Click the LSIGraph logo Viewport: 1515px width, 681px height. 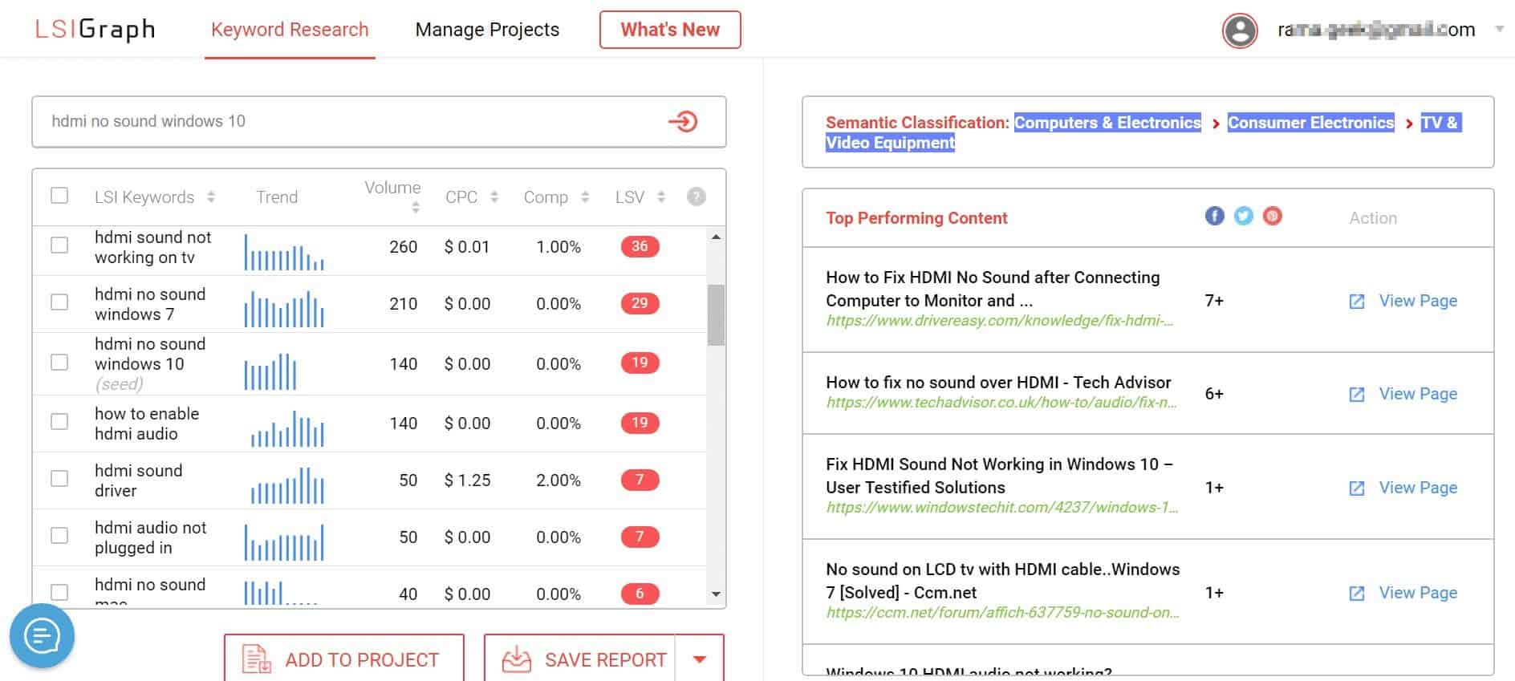[95, 30]
